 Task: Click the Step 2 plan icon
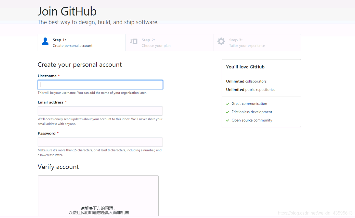(134, 41)
